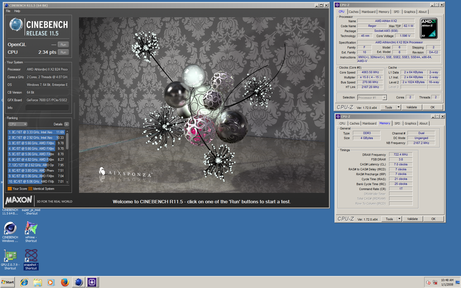The image size is (461, 288).
Task: Select the CINEBENCH Windows desktop icon
Action: [10, 232]
